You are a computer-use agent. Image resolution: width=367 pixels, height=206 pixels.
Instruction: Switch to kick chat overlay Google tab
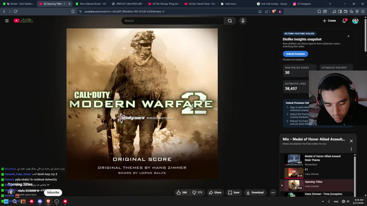(x=272, y=4)
